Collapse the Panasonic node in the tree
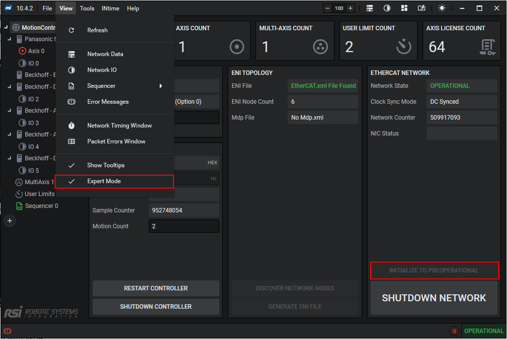This screenshot has height=339, width=507. click(x=10, y=39)
